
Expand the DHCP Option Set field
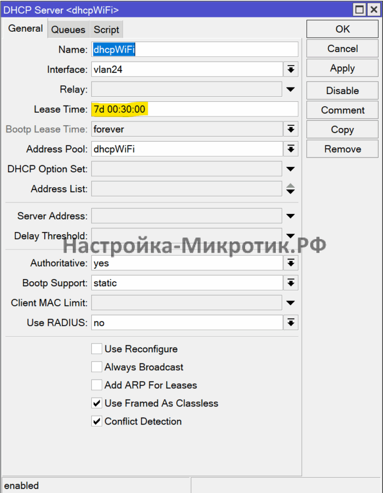click(291, 169)
